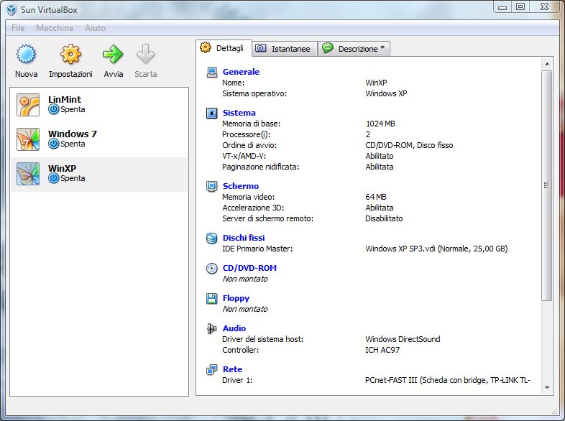Click the 'Accelerazione 3D:' label

[x=253, y=208]
